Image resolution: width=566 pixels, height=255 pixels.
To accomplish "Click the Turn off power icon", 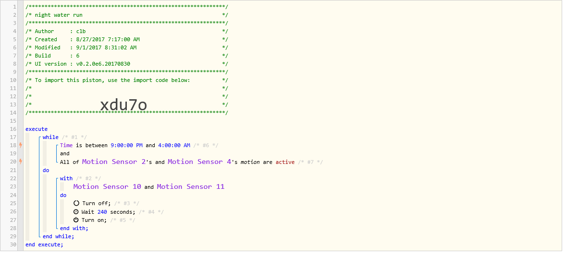I will tap(76, 203).
